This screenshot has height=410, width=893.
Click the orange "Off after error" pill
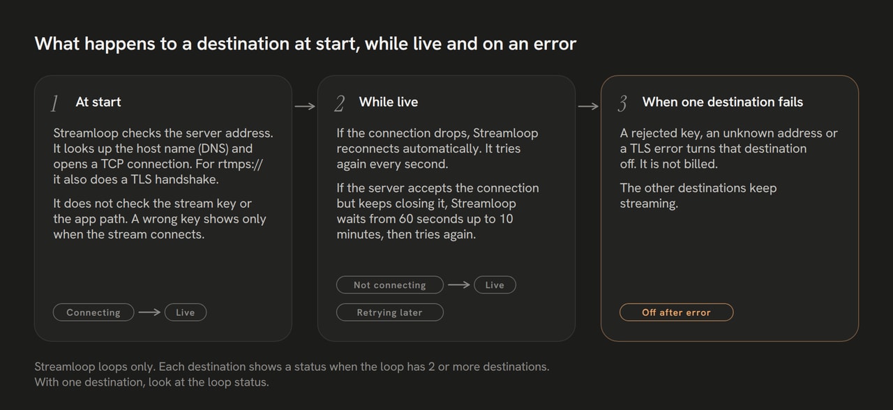[x=676, y=312]
